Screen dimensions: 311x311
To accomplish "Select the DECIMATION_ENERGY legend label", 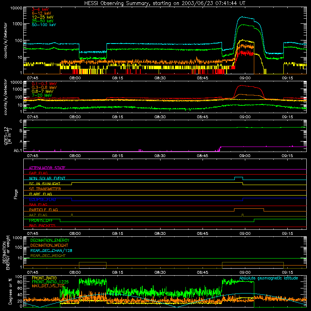I will pyautogui.click(x=50, y=240).
